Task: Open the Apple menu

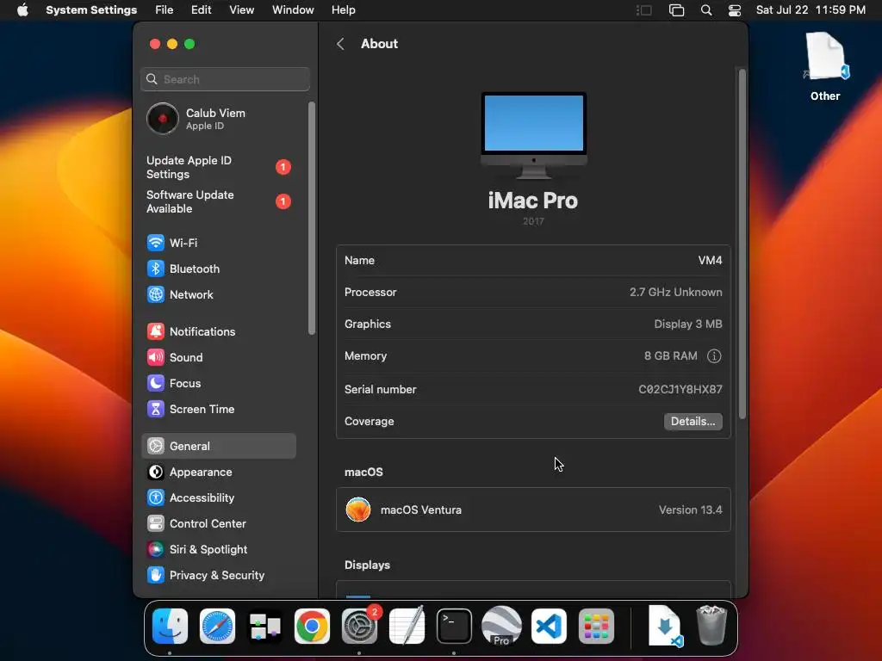Action: [x=22, y=10]
